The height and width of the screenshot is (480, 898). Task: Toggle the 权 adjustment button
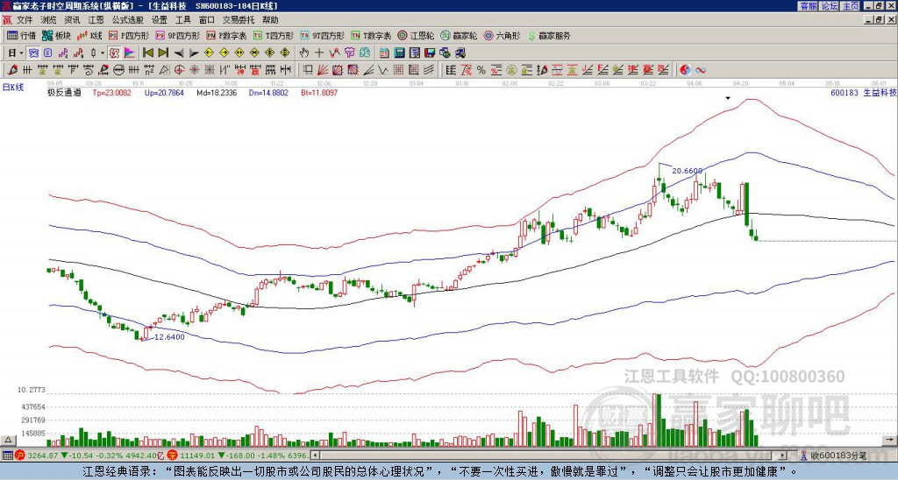pyautogui.click(x=114, y=53)
